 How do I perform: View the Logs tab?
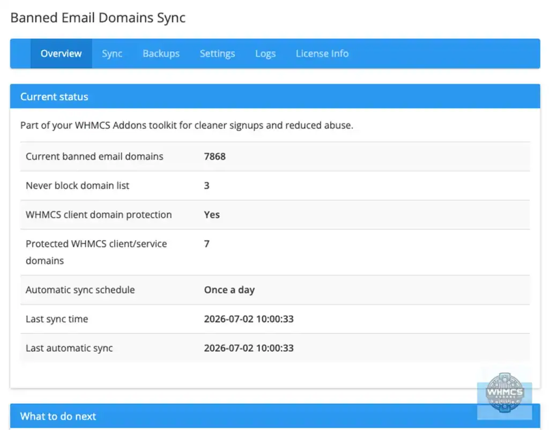(x=265, y=54)
